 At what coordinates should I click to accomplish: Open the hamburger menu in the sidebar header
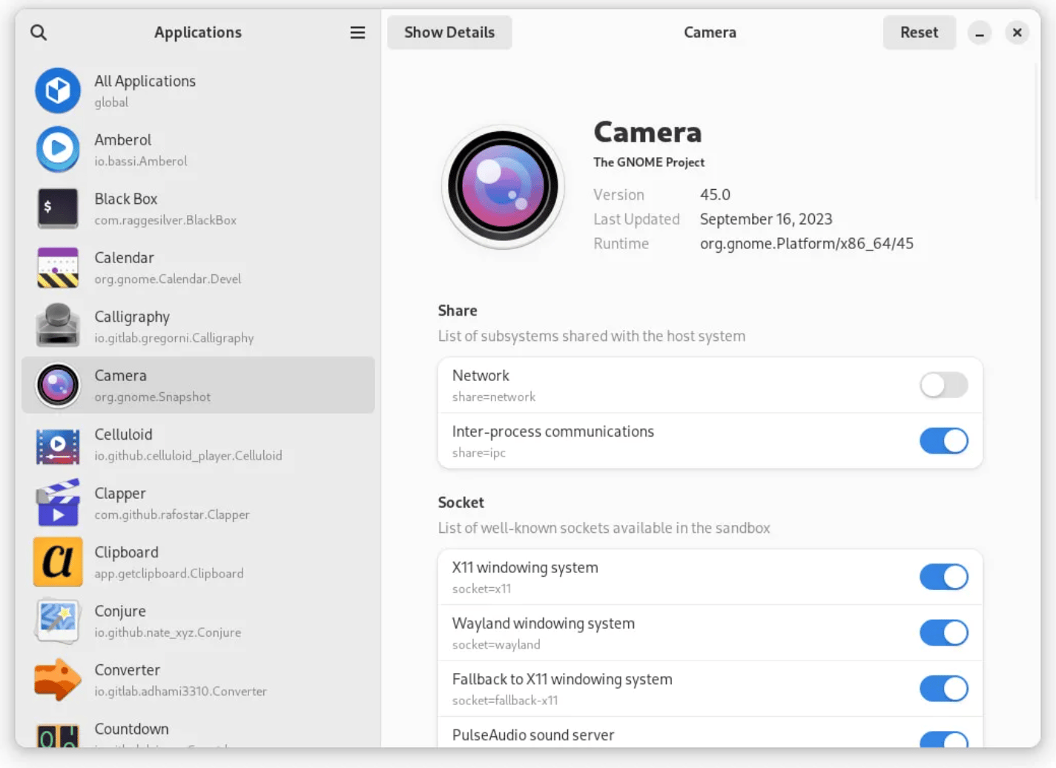(357, 33)
